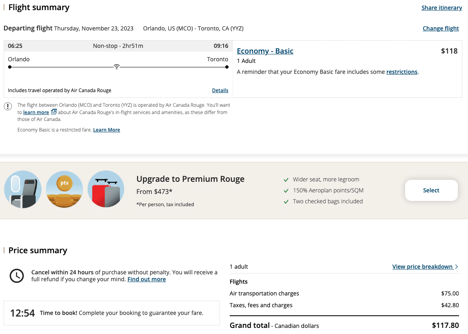Click the exclamation notice icon
The width and height of the screenshot is (468, 334).
coord(8,106)
